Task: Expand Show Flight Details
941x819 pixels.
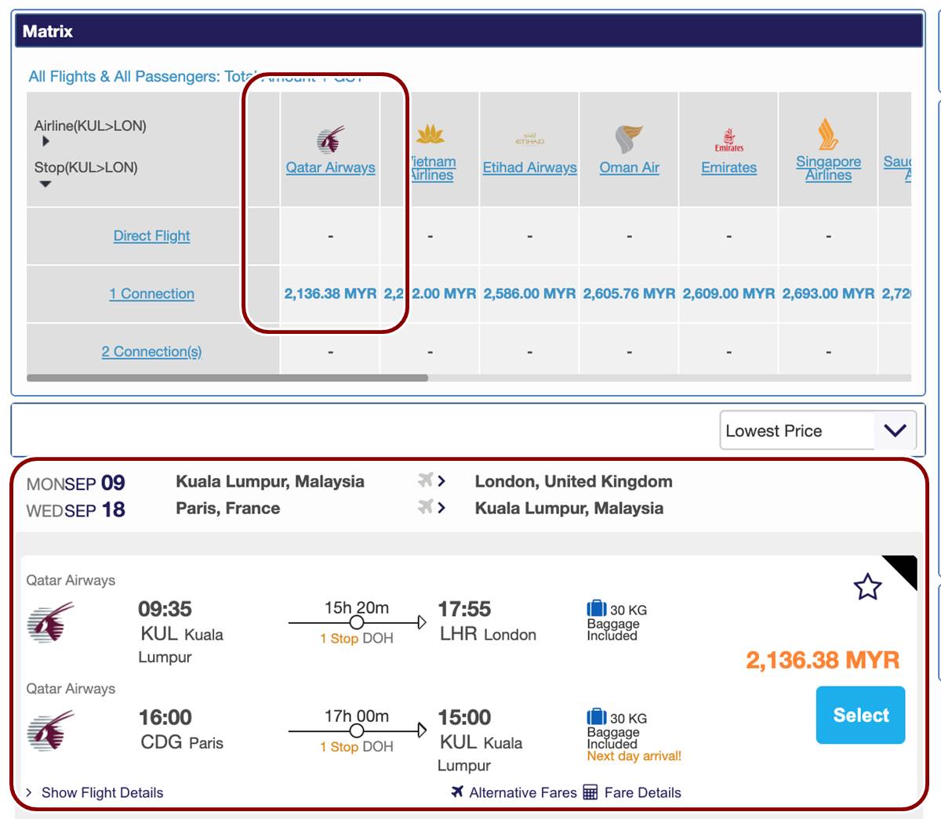Action: tap(95, 792)
